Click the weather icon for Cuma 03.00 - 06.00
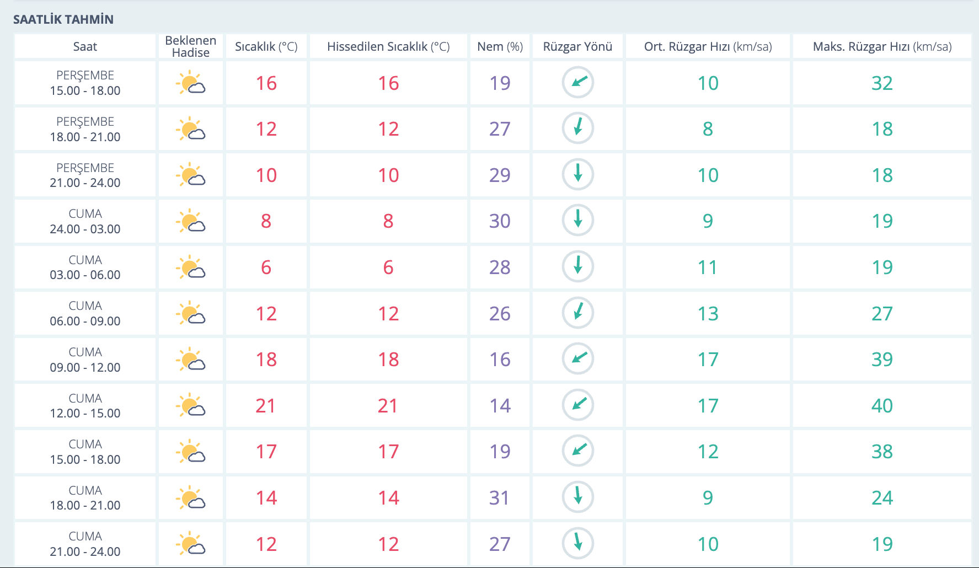 [x=191, y=267]
